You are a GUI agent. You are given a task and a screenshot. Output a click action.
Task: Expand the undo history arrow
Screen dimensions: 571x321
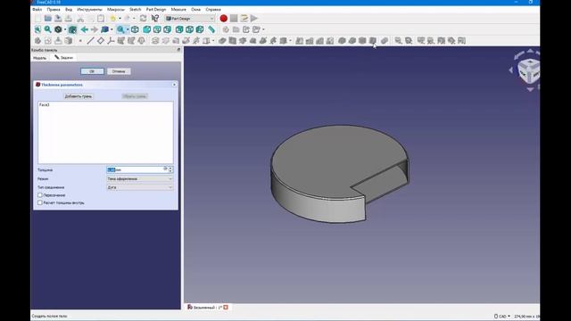point(120,19)
